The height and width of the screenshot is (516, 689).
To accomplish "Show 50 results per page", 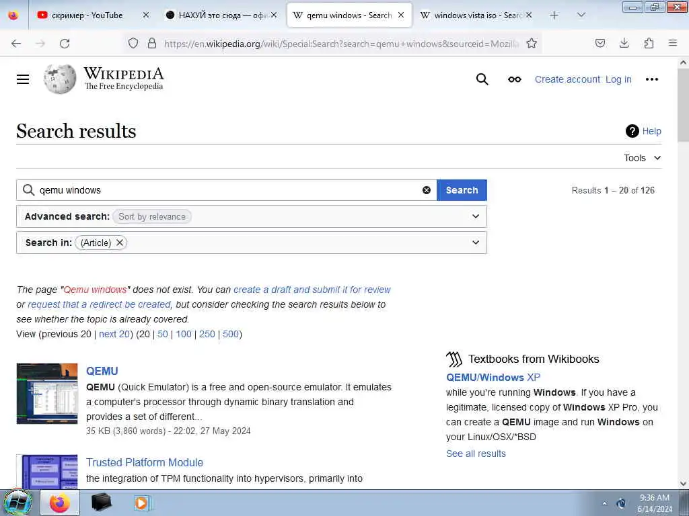I will coord(163,334).
